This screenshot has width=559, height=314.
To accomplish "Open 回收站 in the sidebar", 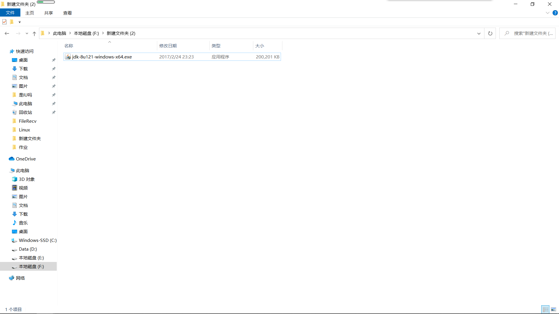I will coord(25,112).
